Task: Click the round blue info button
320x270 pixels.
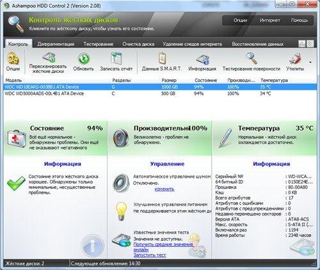Action: (x=92, y=246)
